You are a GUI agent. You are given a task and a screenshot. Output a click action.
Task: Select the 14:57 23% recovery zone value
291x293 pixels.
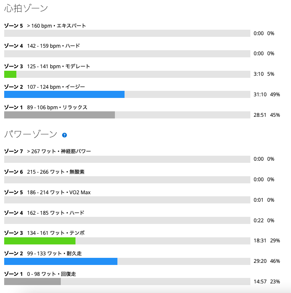tap(267, 281)
